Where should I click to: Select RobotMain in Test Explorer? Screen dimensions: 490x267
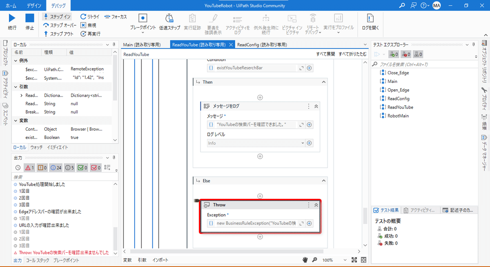[398, 116]
